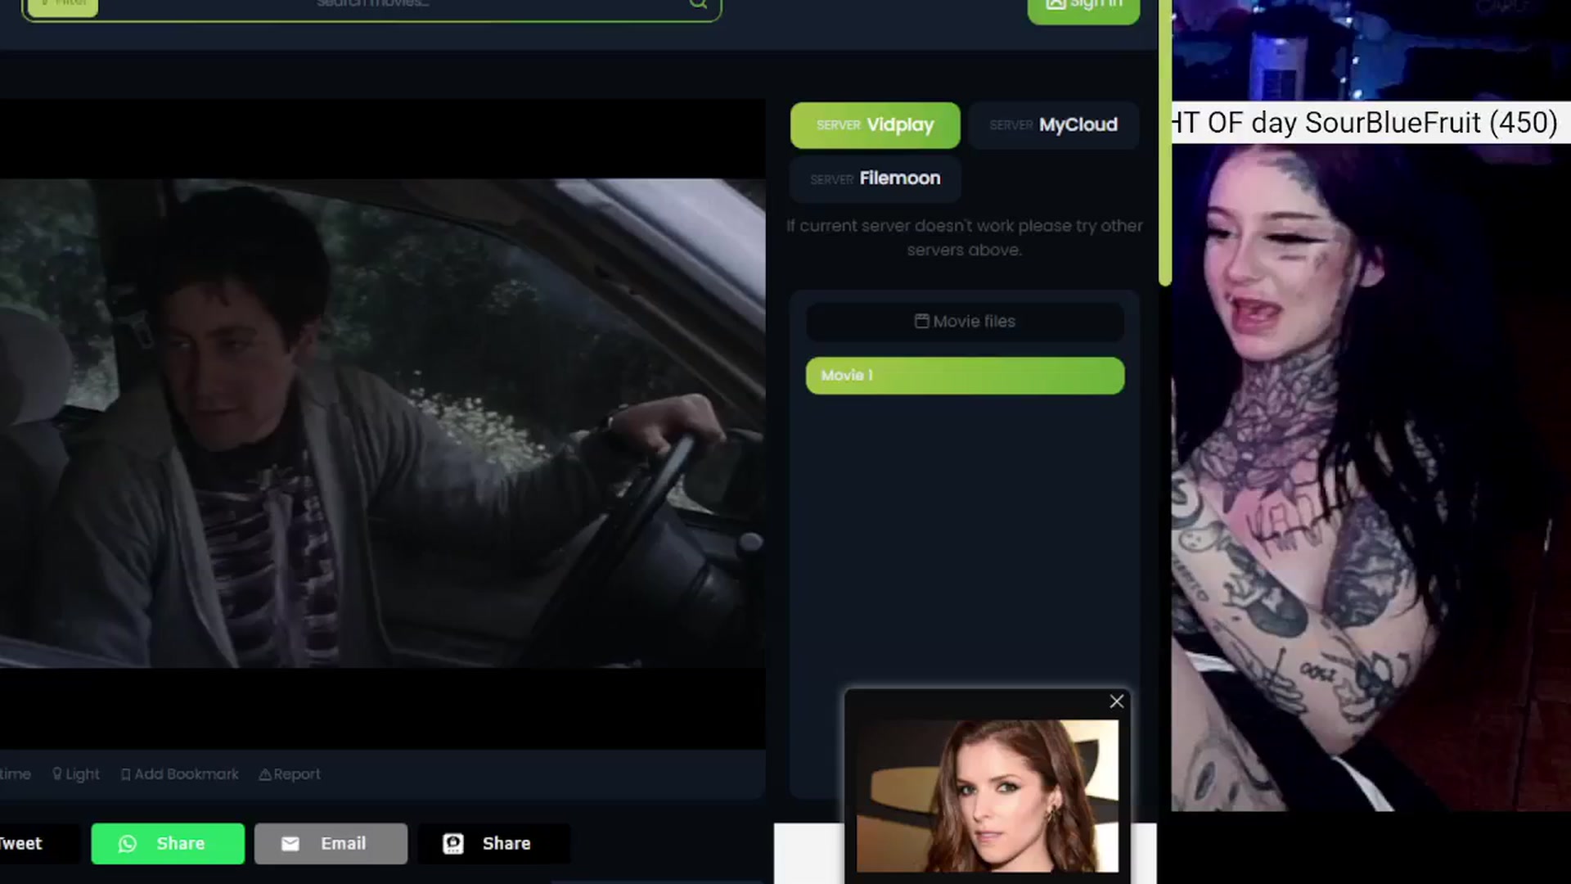This screenshot has width=1571, height=884.
Task: Share the movie by Email button
Action: (331, 844)
